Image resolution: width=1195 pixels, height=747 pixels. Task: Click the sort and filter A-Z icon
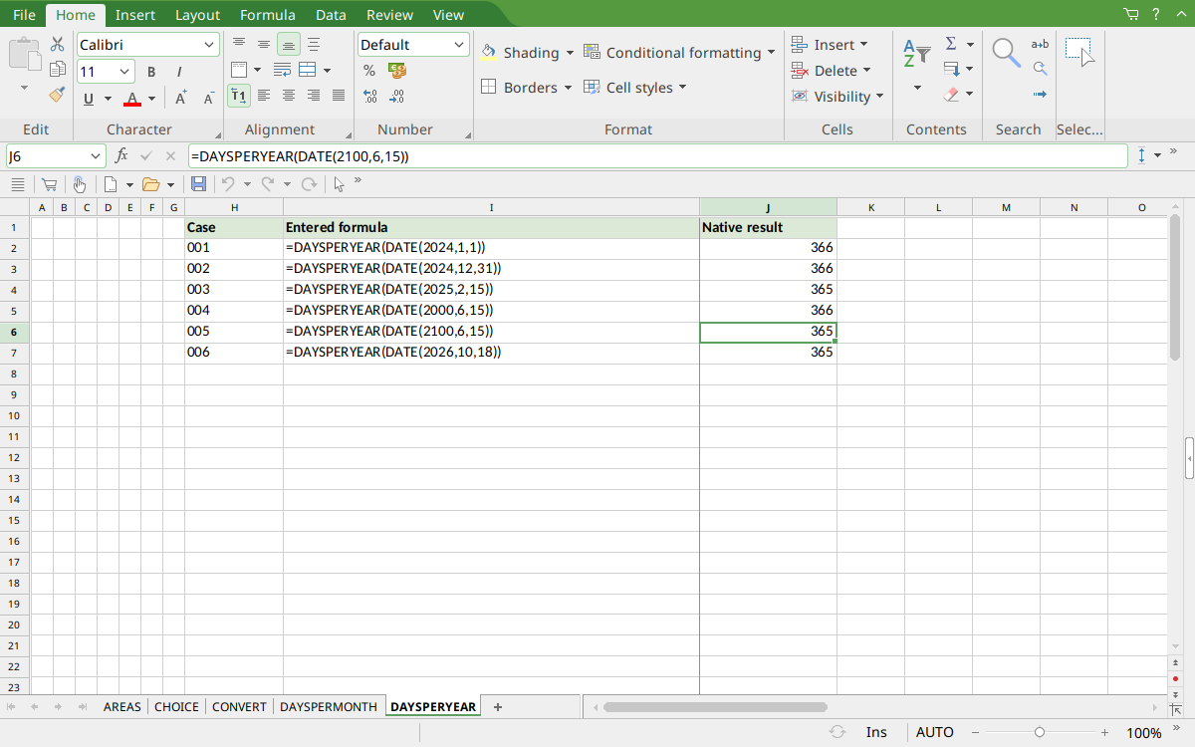click(916, 54)
